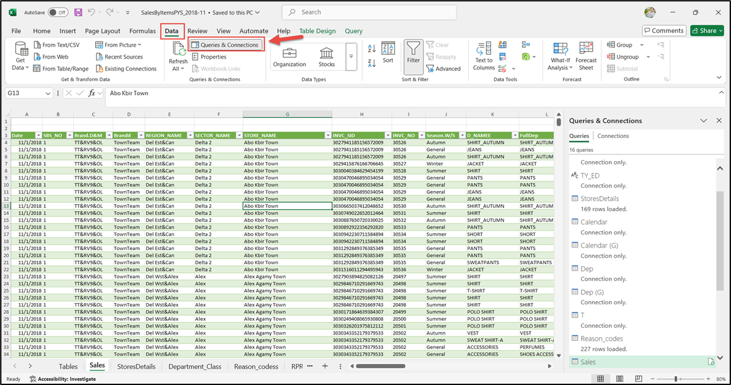Expand the Data Types gallery
The image size is (731, 385).
(351, 57)
